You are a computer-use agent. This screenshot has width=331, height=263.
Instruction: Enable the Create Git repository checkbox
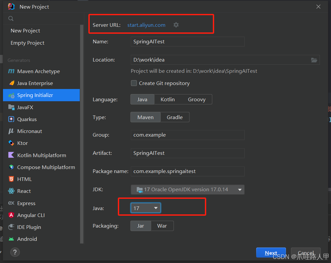[134, 83]
